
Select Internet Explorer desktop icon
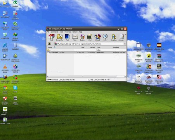coord(5,47)
